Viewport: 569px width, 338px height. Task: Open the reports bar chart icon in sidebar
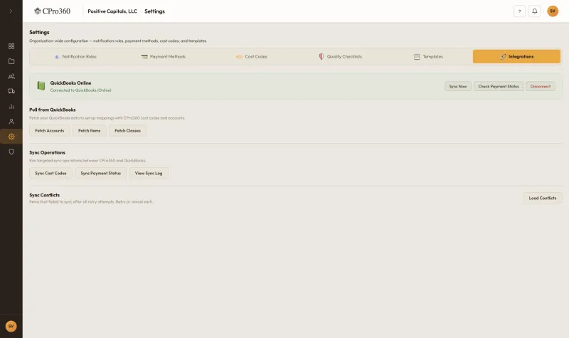click(x=11, y=106)
